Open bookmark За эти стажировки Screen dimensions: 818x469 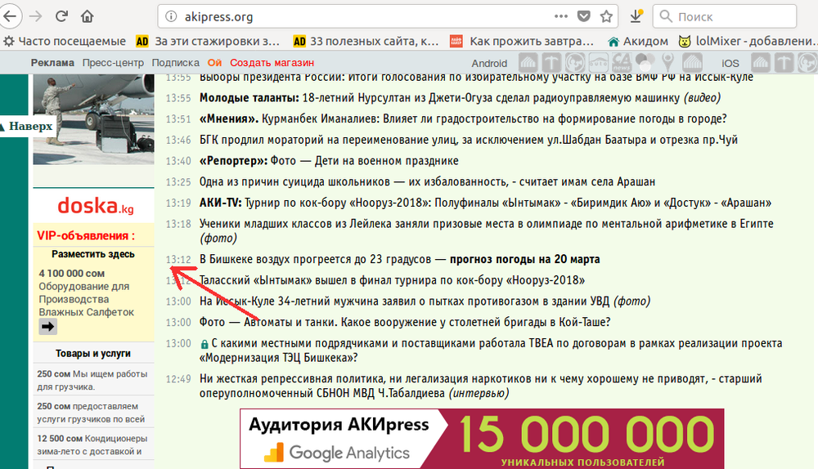click(x=208, y=41)
